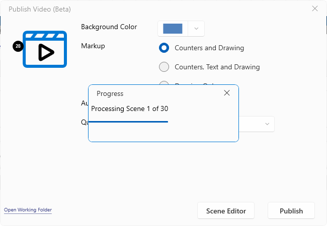Click the Processing Scene 1 of 30 text
This screenshot has height=226, width=327.
[x=129, y=108]
